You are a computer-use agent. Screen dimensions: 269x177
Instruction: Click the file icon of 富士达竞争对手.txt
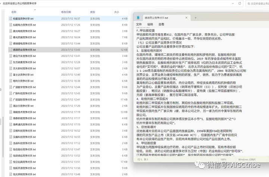click(10, 74)
